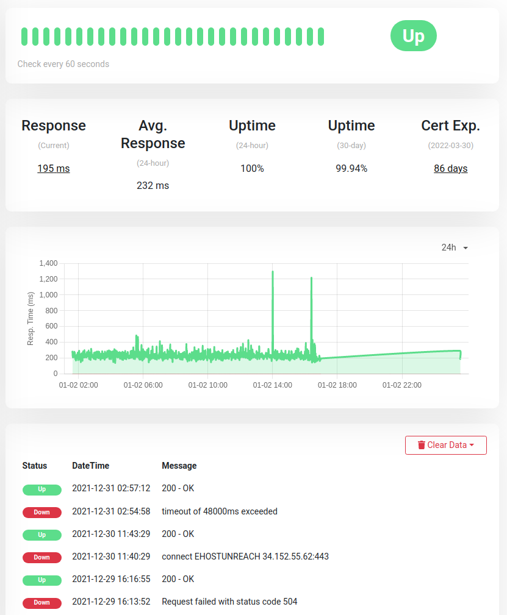Click the Down badge for the 504 status row
This screenshot has width=507, height=615.
point(41,602)
